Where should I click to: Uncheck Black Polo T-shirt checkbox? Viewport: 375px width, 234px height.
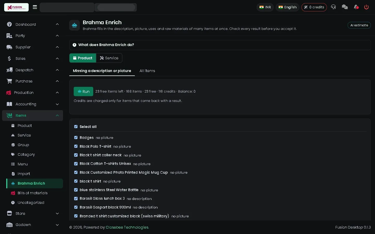[76, 146]
